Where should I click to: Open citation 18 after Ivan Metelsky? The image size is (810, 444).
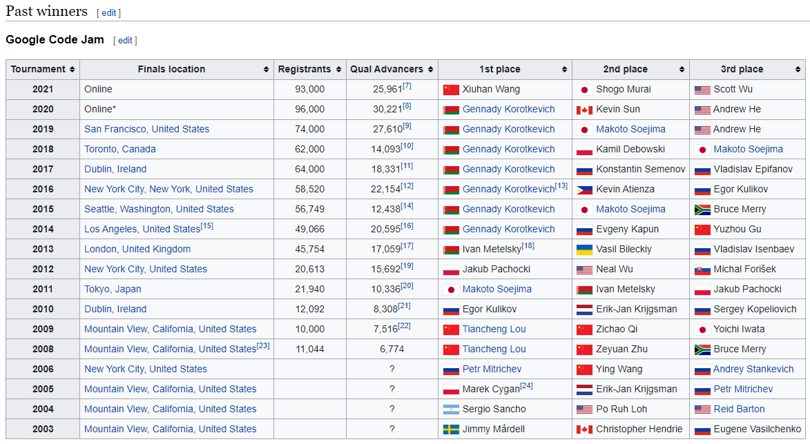[x=528, y=245]
